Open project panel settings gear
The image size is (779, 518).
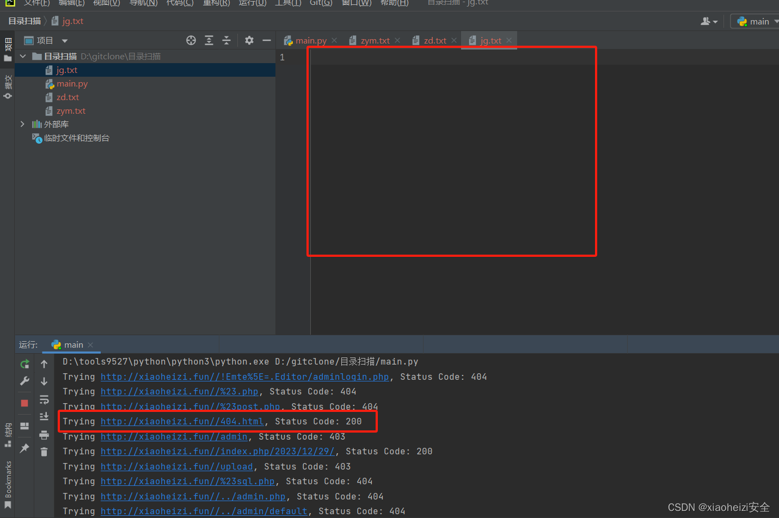pyautogui.click(x=249, y=40)
